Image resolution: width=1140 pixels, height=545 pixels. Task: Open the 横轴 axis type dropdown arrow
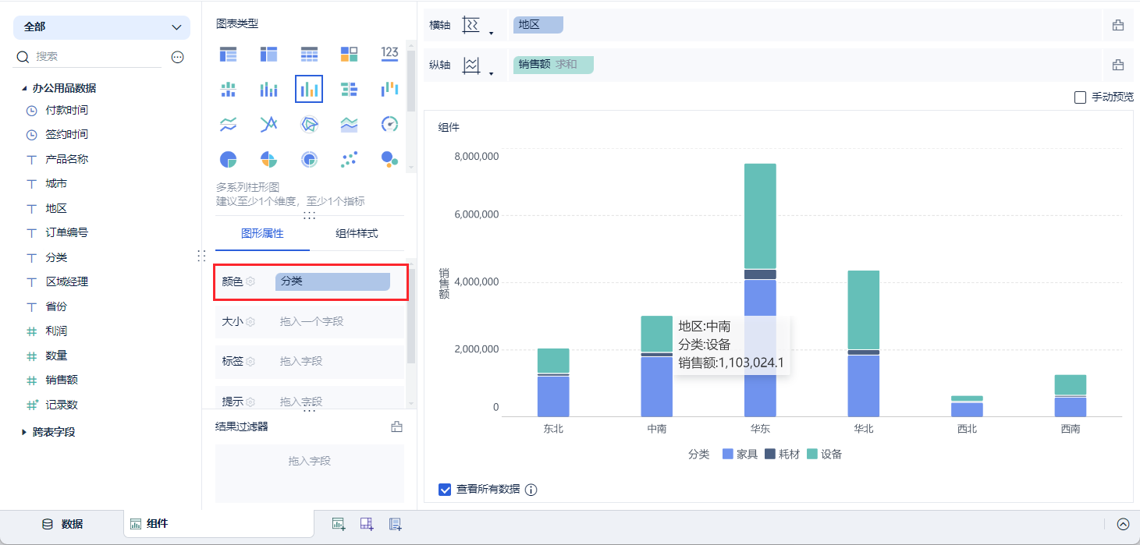492,34
